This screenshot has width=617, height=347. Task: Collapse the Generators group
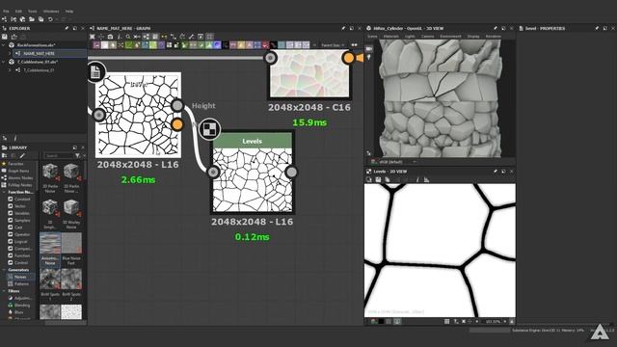pos(4,270)
